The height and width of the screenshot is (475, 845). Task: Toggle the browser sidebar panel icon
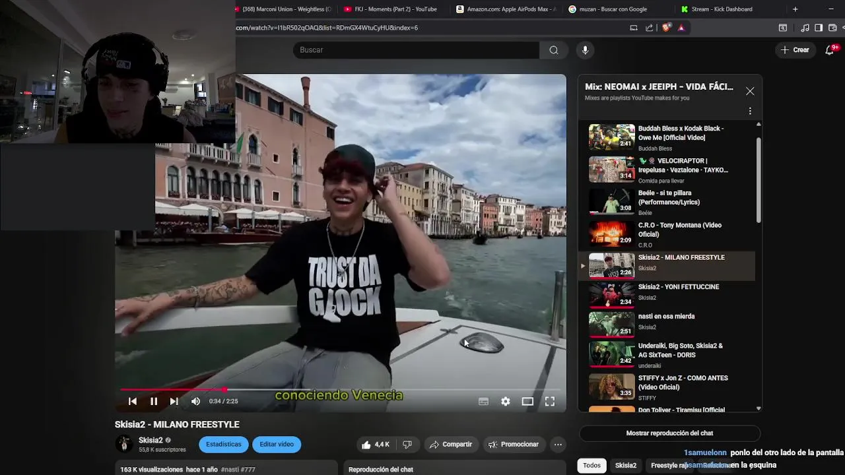[x=819, y=28]
